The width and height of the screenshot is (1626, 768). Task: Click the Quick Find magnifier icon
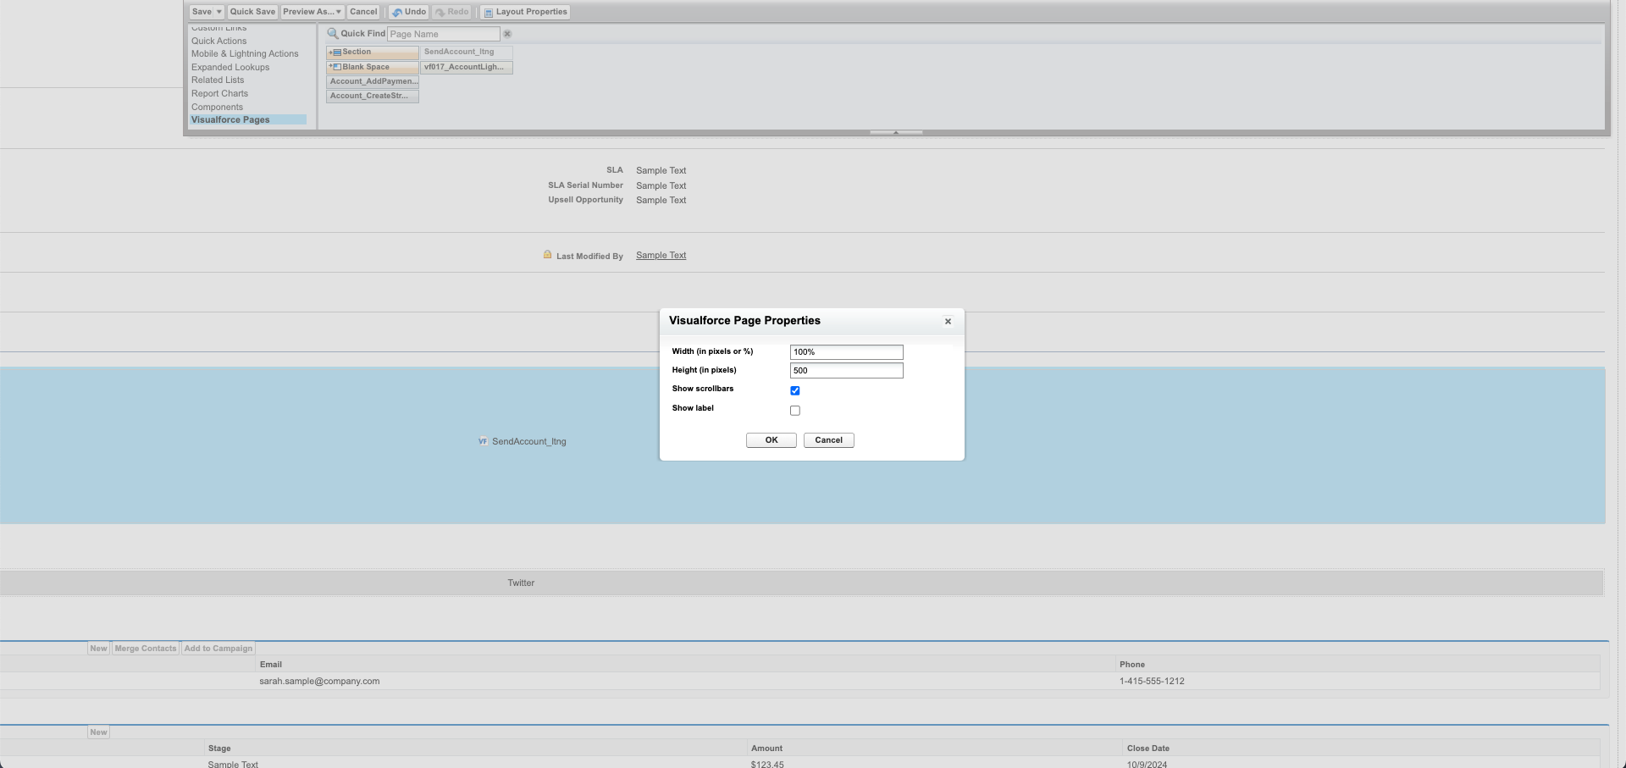[x=333, y=34]
